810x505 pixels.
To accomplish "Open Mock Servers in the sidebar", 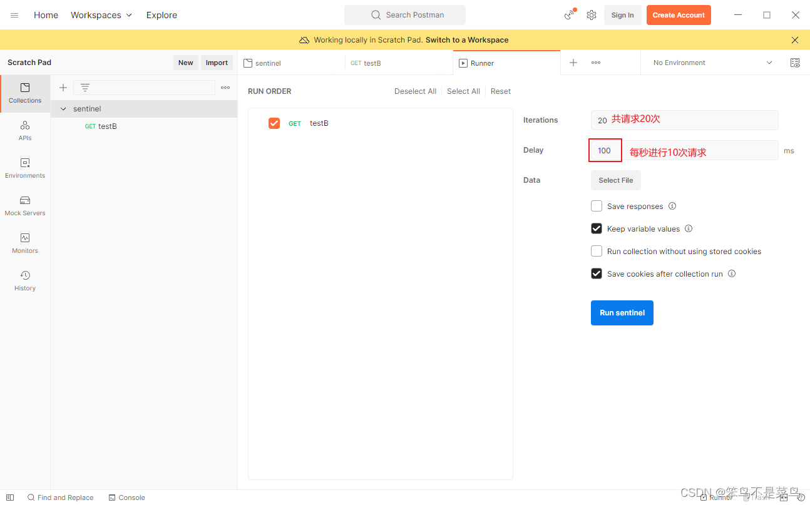I will tap(25, 206).
